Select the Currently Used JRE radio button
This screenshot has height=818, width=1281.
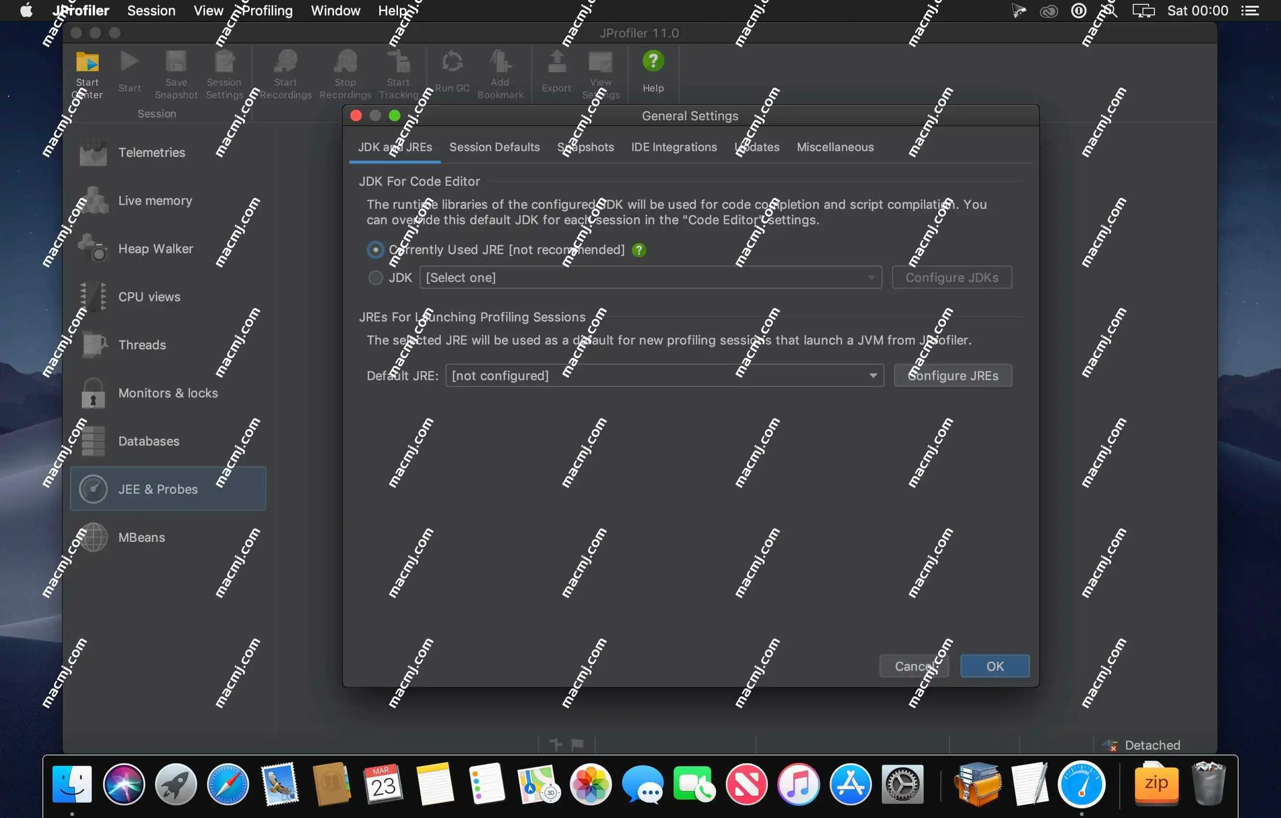coord(375,250)
